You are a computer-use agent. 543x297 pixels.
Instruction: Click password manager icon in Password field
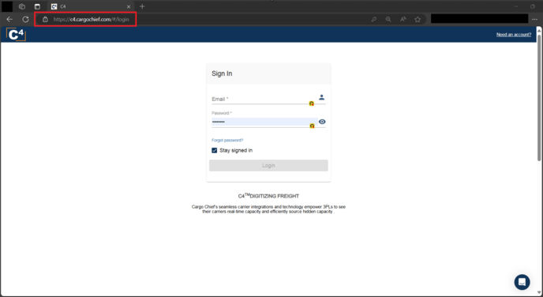point(312,126)
